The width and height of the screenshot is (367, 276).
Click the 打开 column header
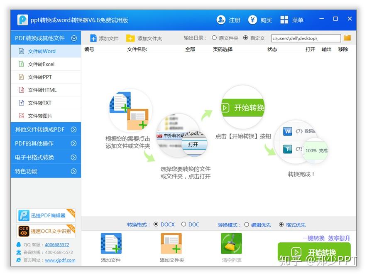[310, 49]
